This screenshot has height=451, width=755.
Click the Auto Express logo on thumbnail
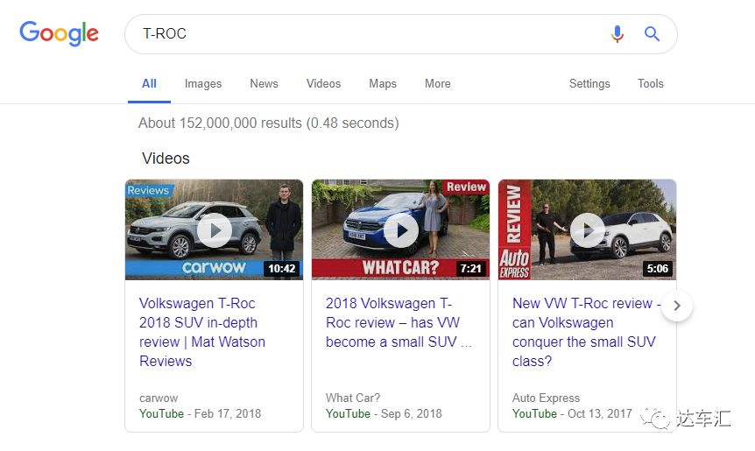[514, 264]
